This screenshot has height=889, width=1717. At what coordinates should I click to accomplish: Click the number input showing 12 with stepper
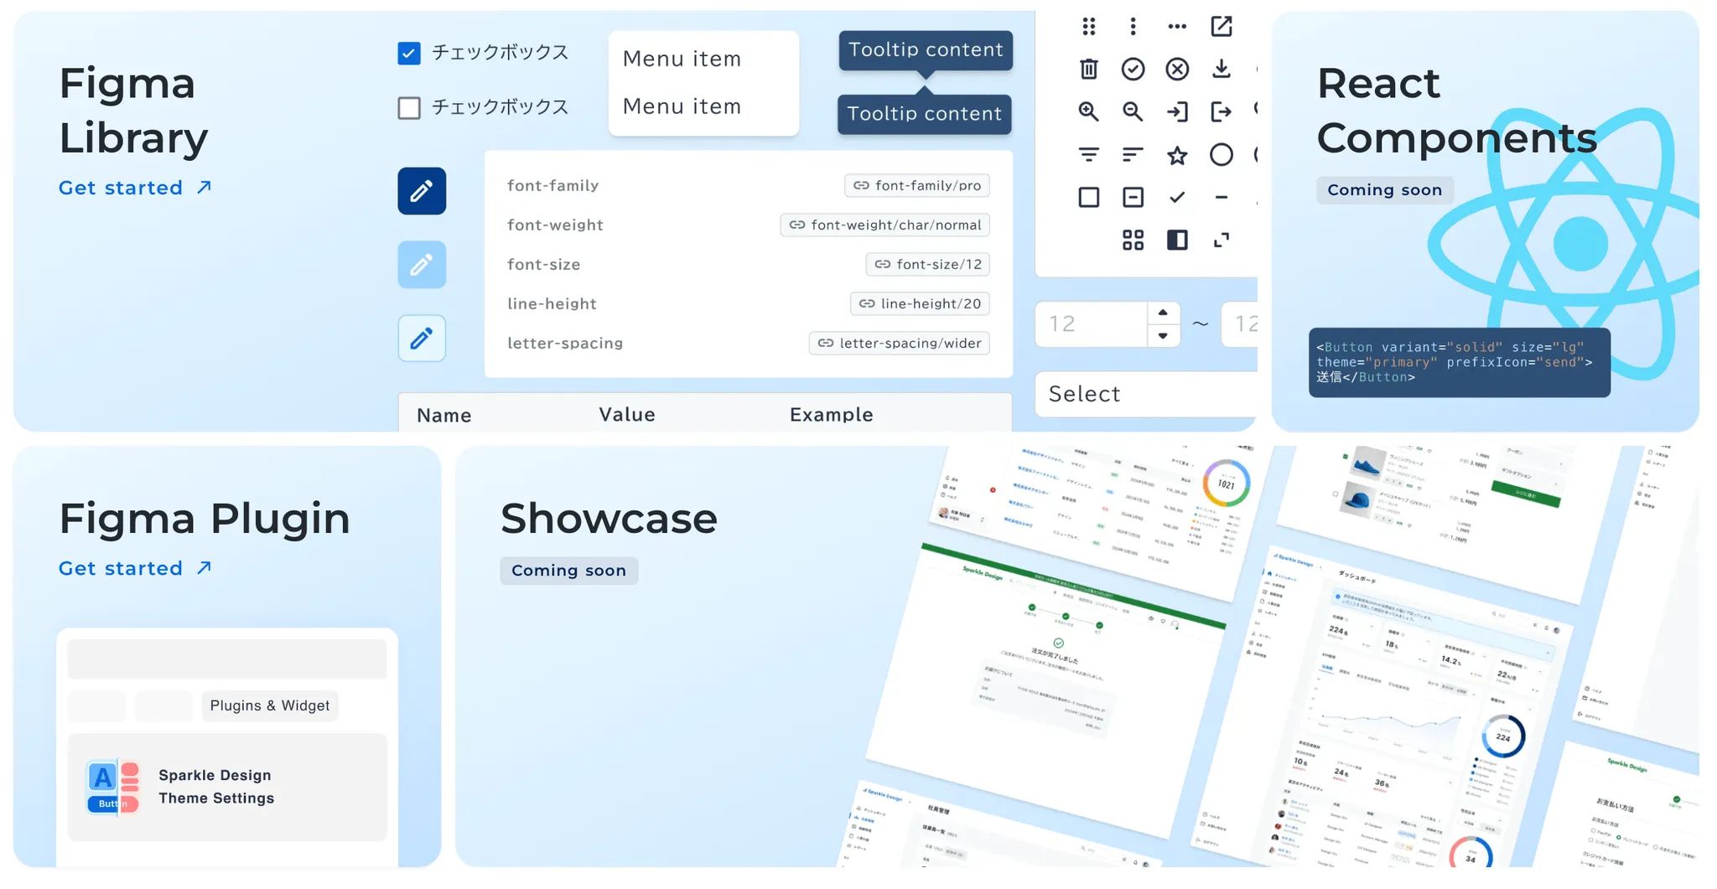click(x=1107, y=324)
